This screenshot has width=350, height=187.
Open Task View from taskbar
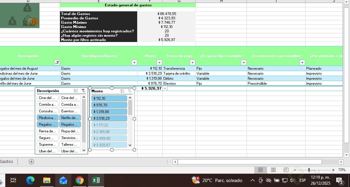click(x=13, y=180)
